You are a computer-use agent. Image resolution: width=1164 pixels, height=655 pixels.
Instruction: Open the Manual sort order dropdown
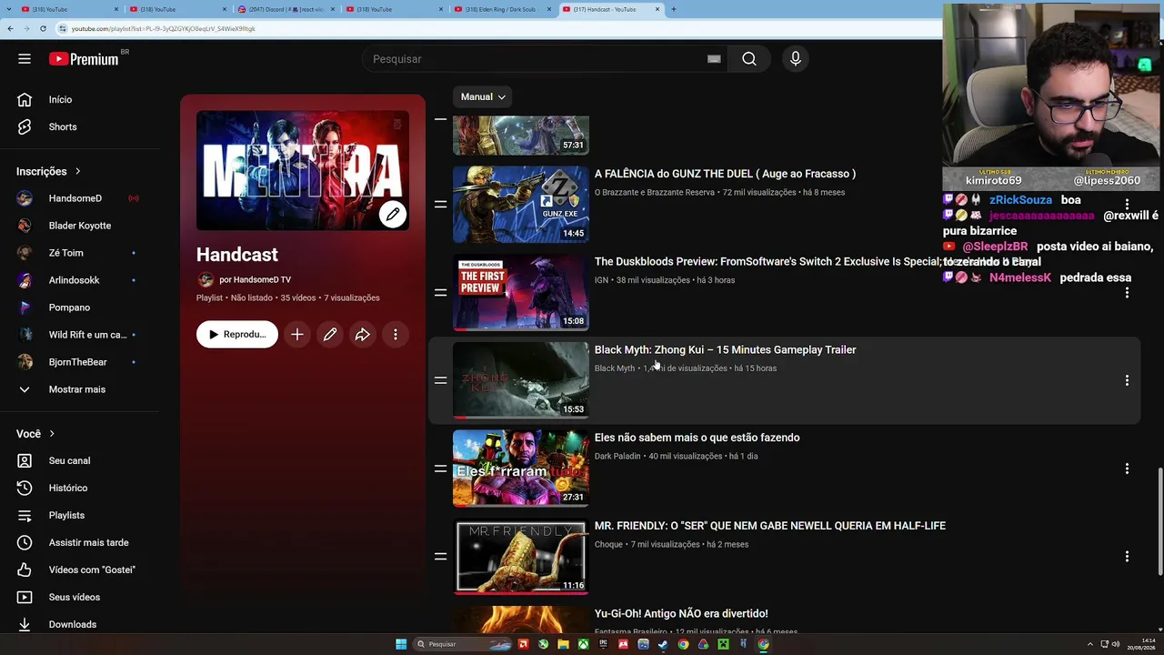483,96
